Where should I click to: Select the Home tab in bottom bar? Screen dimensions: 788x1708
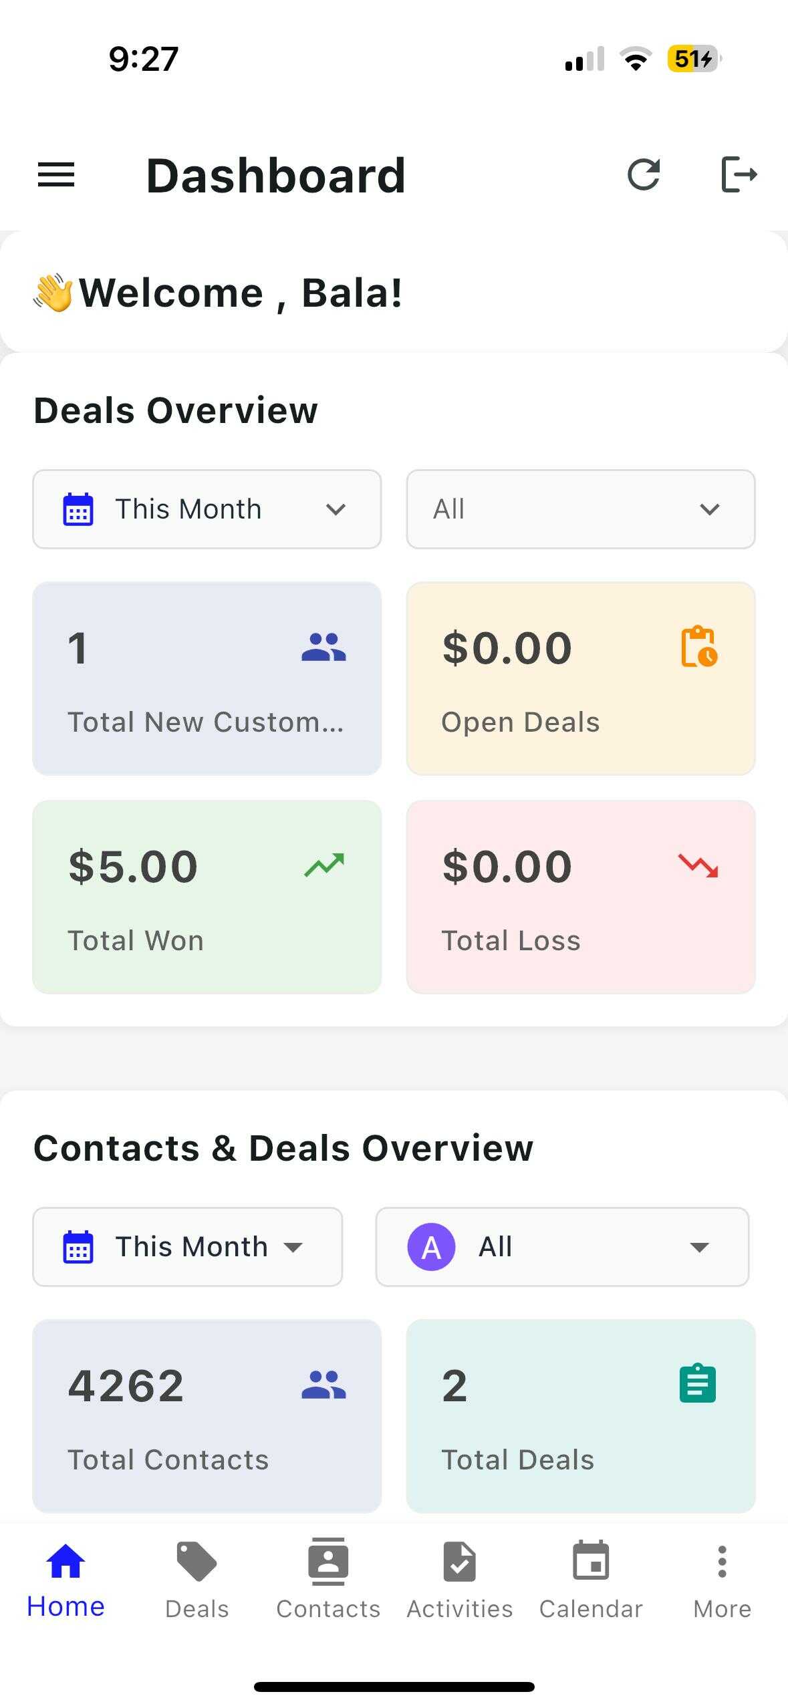tap(65, 1580)
